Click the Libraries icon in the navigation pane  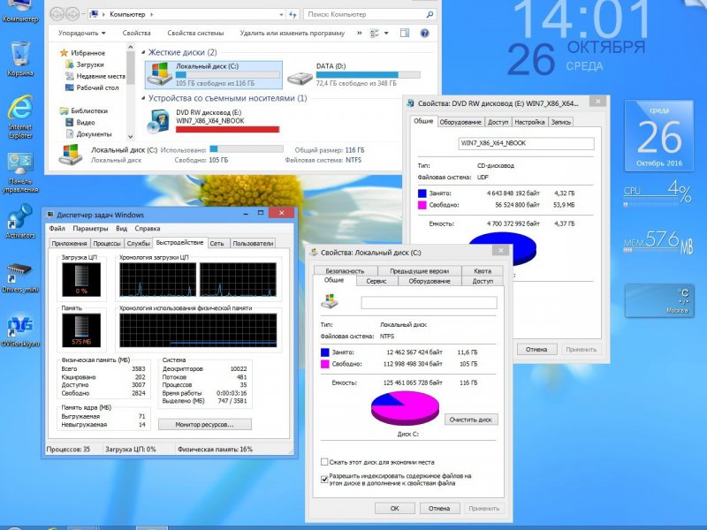coord(64,110)
